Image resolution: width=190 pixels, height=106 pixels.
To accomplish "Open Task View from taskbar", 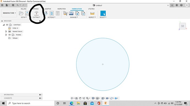I will [x=64, y=103].
